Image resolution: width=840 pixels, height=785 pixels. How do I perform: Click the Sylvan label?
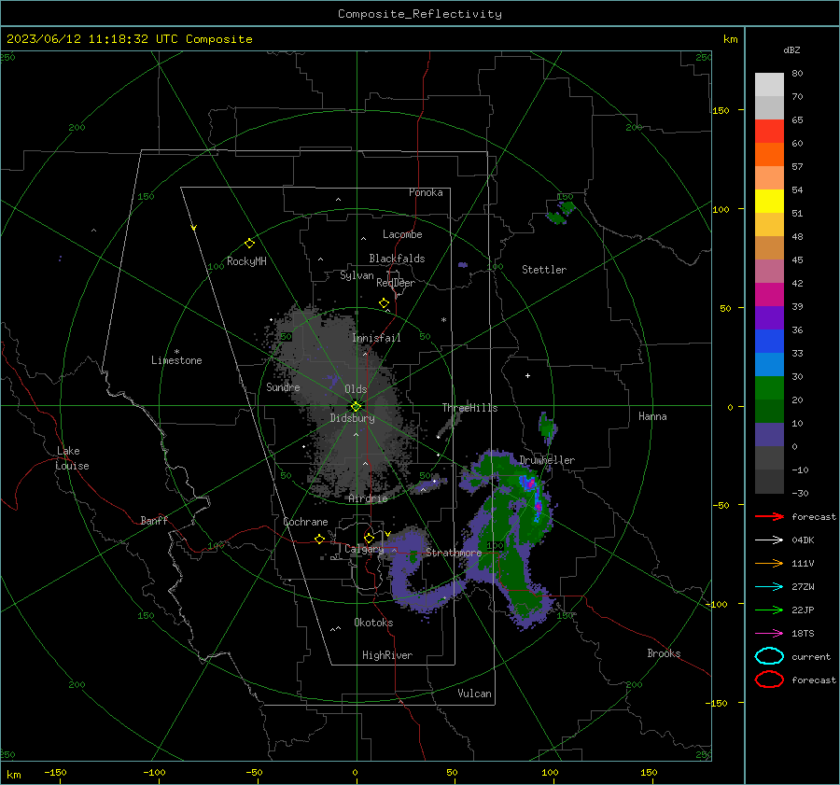click(x=357, y=275)
